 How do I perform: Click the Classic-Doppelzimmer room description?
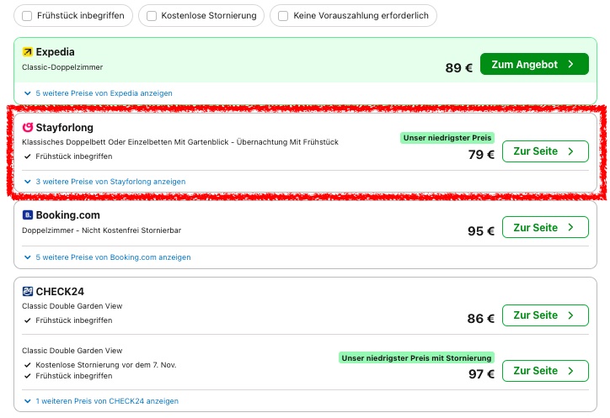pos(62,67)
